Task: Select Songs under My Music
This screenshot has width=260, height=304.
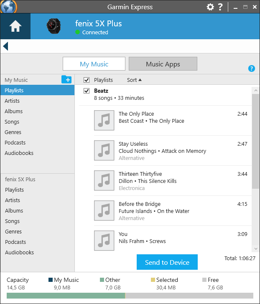Action: [x=37, y=122]
